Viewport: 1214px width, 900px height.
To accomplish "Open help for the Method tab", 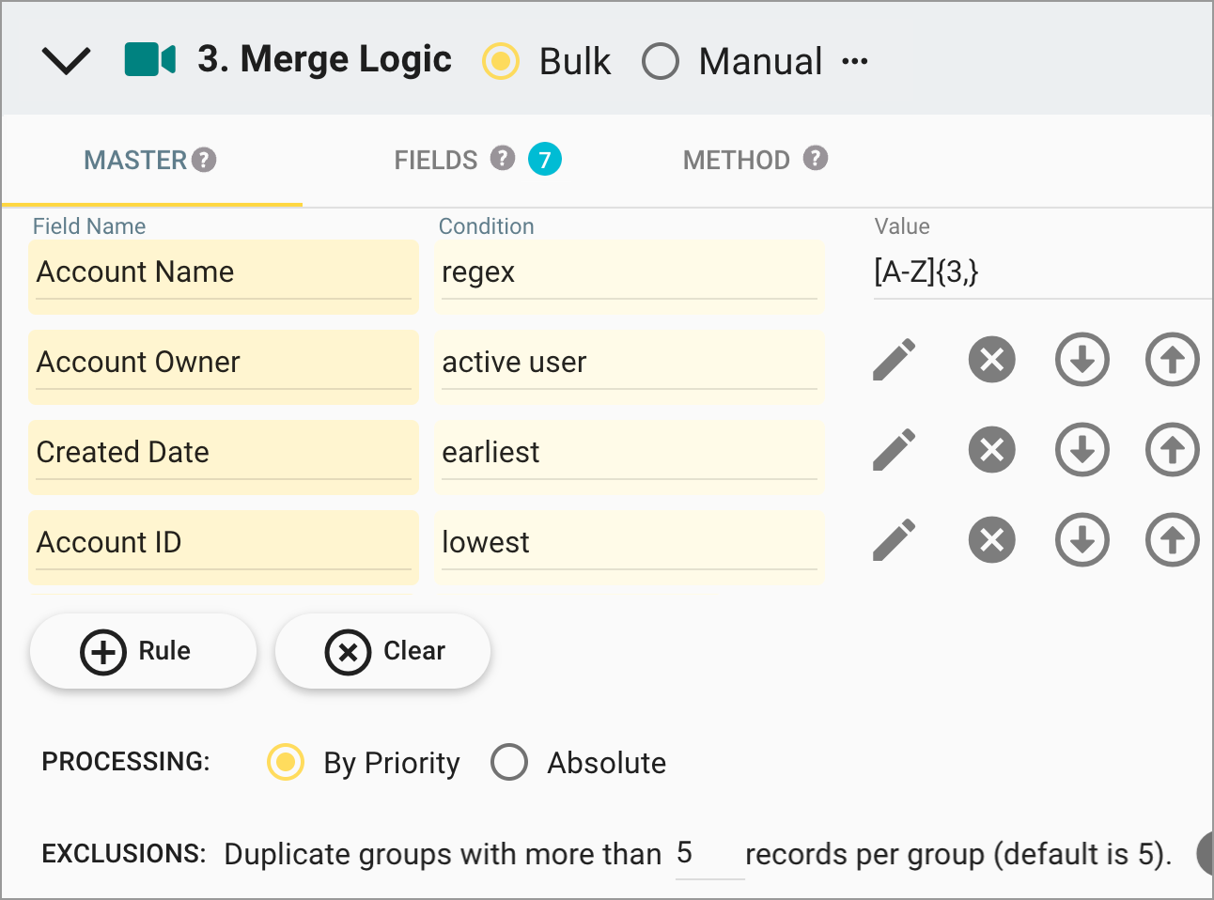I will coord(815,159).
